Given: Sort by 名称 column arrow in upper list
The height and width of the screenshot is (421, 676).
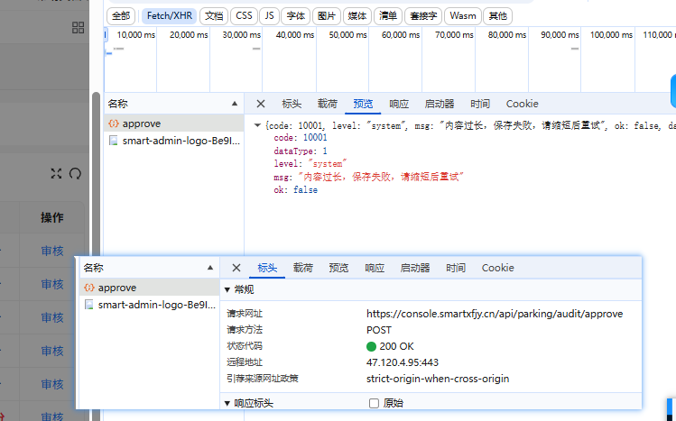Looking at the screenshot, I should (x=235, y=104).
